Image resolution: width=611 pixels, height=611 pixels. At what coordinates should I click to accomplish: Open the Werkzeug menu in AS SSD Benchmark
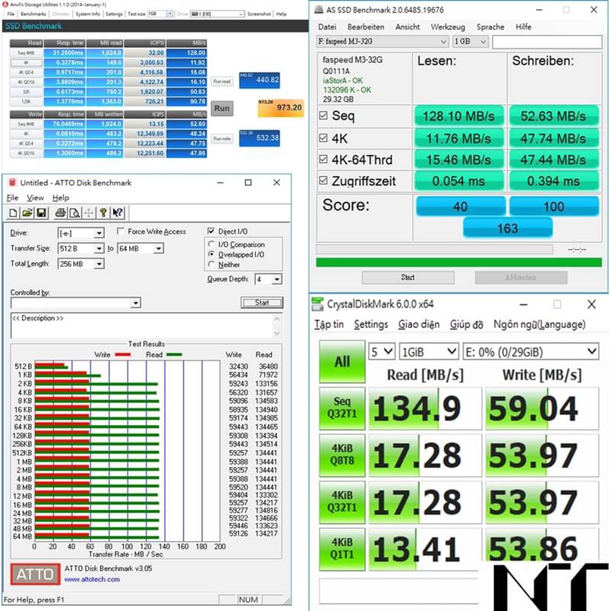[x=448, y=27]
